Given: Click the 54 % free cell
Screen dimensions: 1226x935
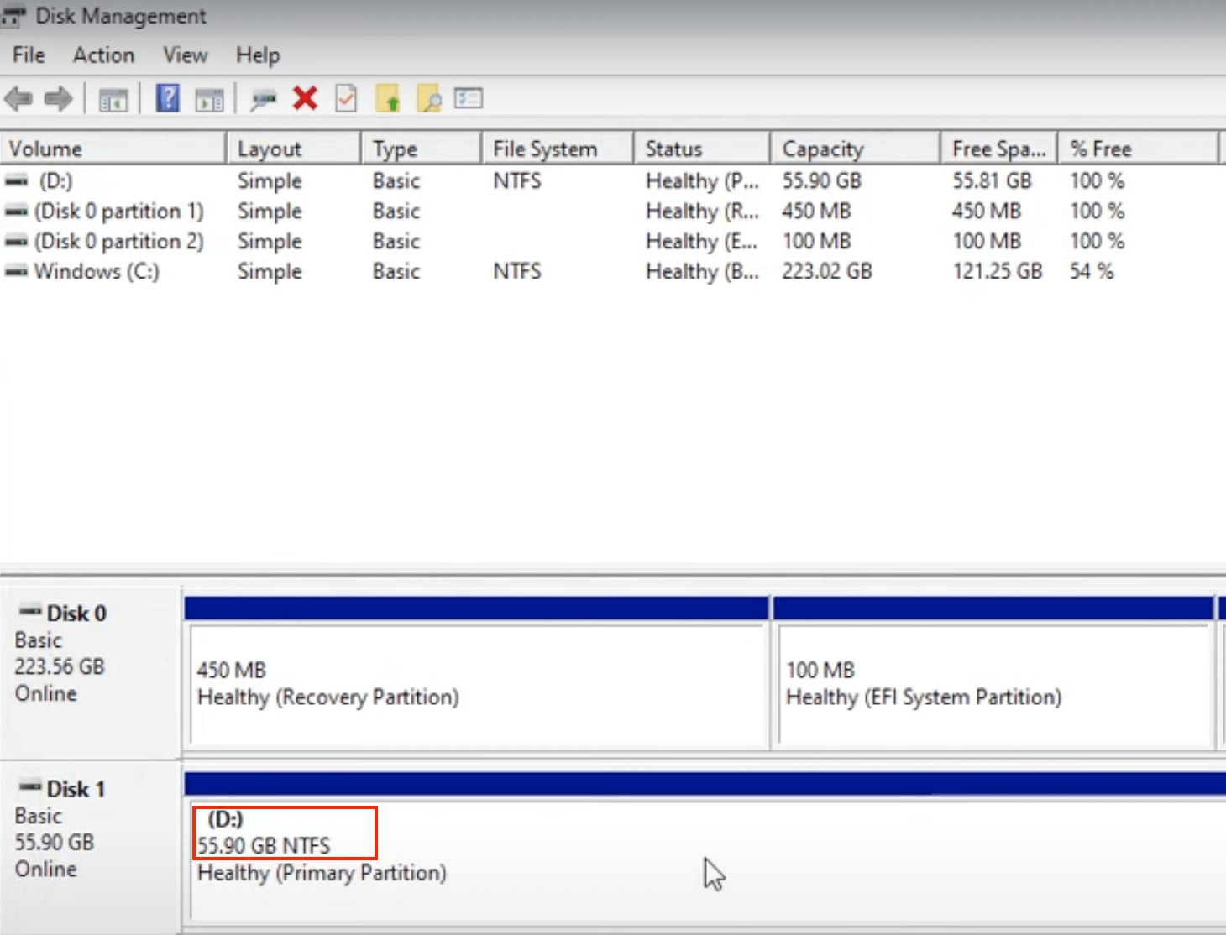Looking at the screenshot, I should [1092, 271].
